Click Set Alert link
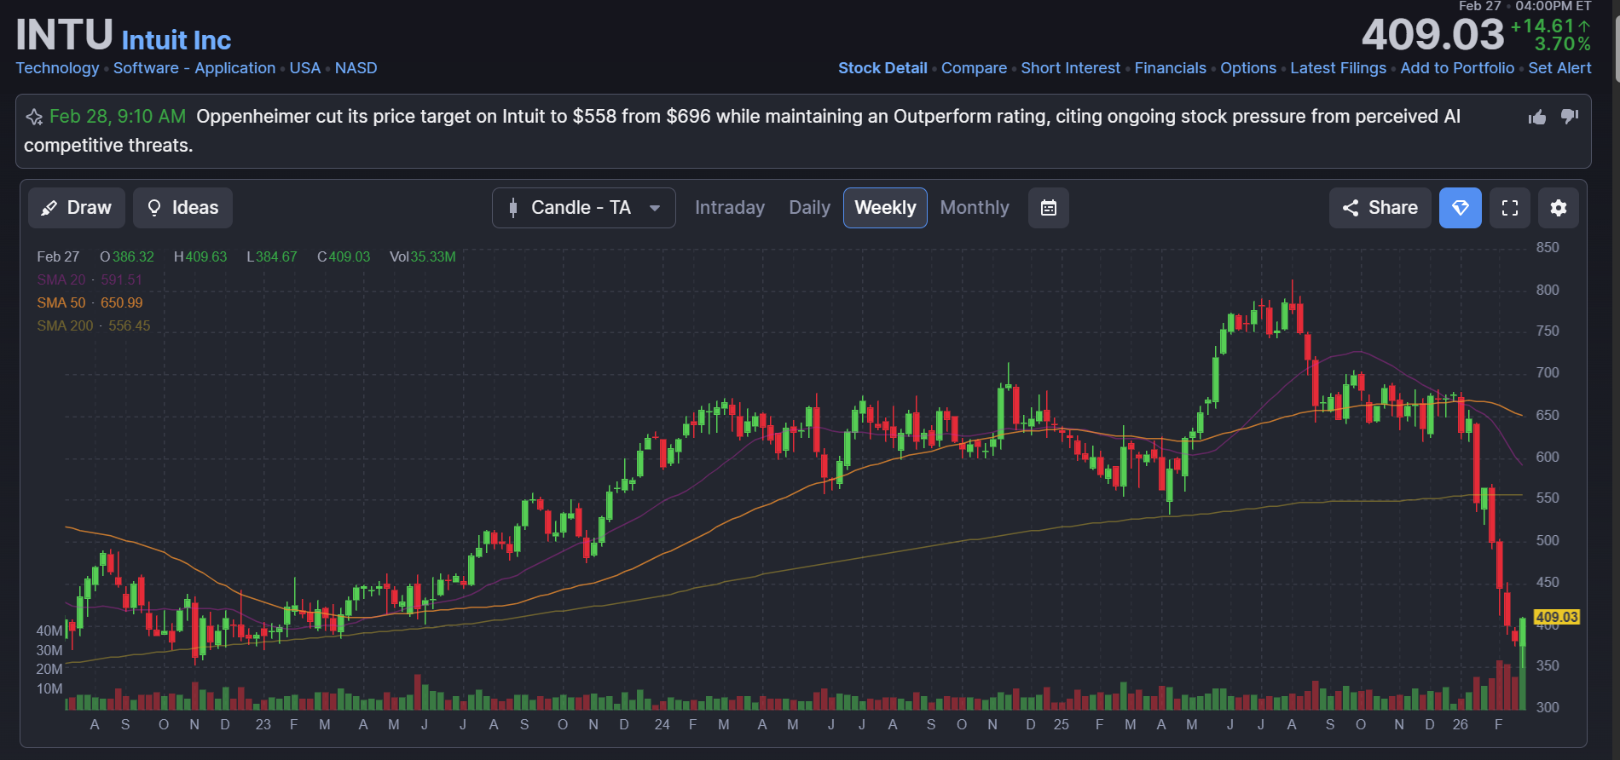The image size is (1620, 760). 1560,68
